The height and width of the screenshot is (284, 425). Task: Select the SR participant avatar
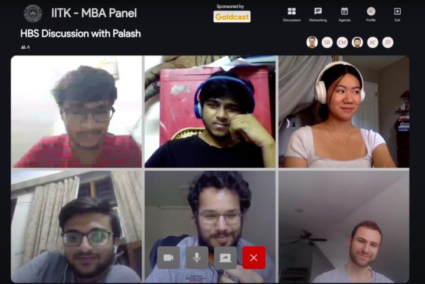pyautogui.click(x=327, y=42)
